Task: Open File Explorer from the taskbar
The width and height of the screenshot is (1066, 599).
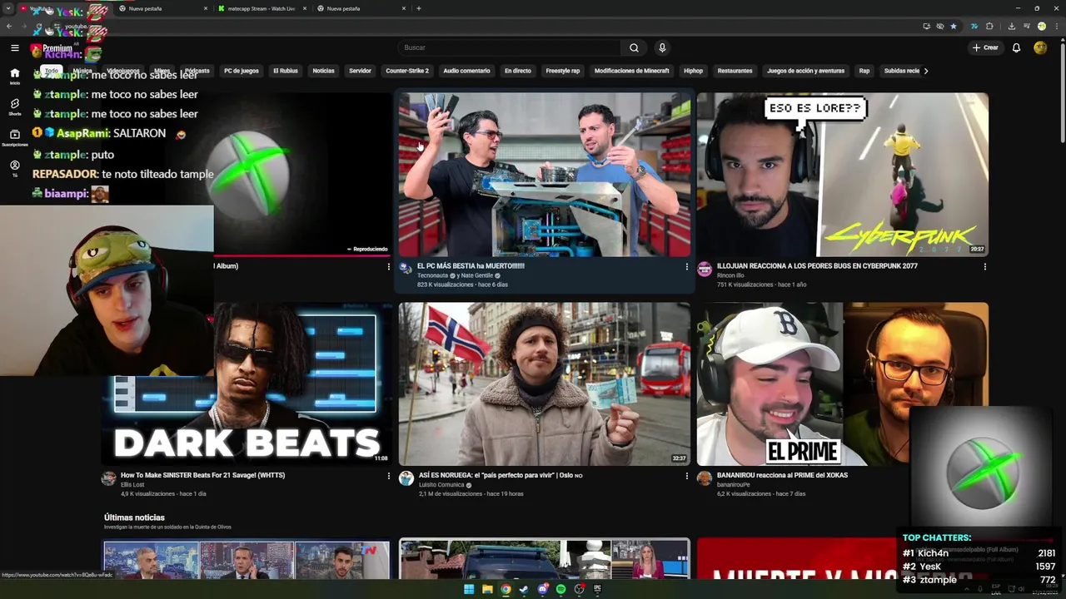Action: click(x=487, y=589)
